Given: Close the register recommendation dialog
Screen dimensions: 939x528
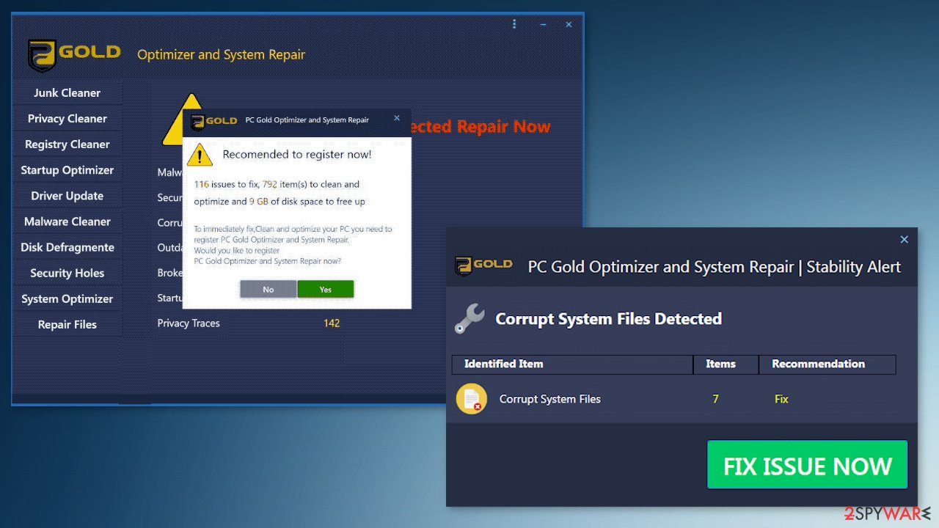Looking at the screenshot, I should [x=397, y=118].
